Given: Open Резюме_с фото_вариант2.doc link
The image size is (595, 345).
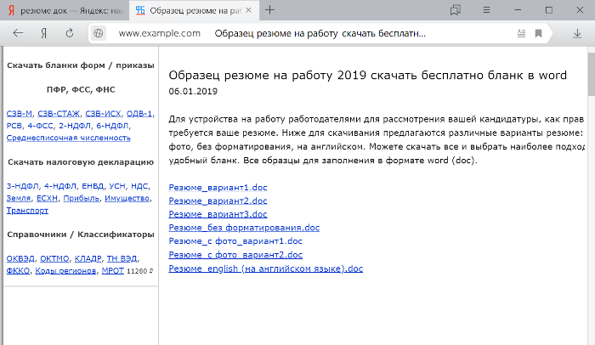Looking at the screenshot, I should click(235, 255).
